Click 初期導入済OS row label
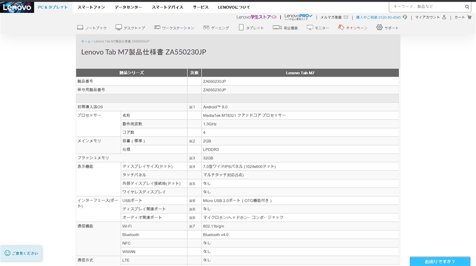Viewport: 476px width, 266px height. pos(90,107)
